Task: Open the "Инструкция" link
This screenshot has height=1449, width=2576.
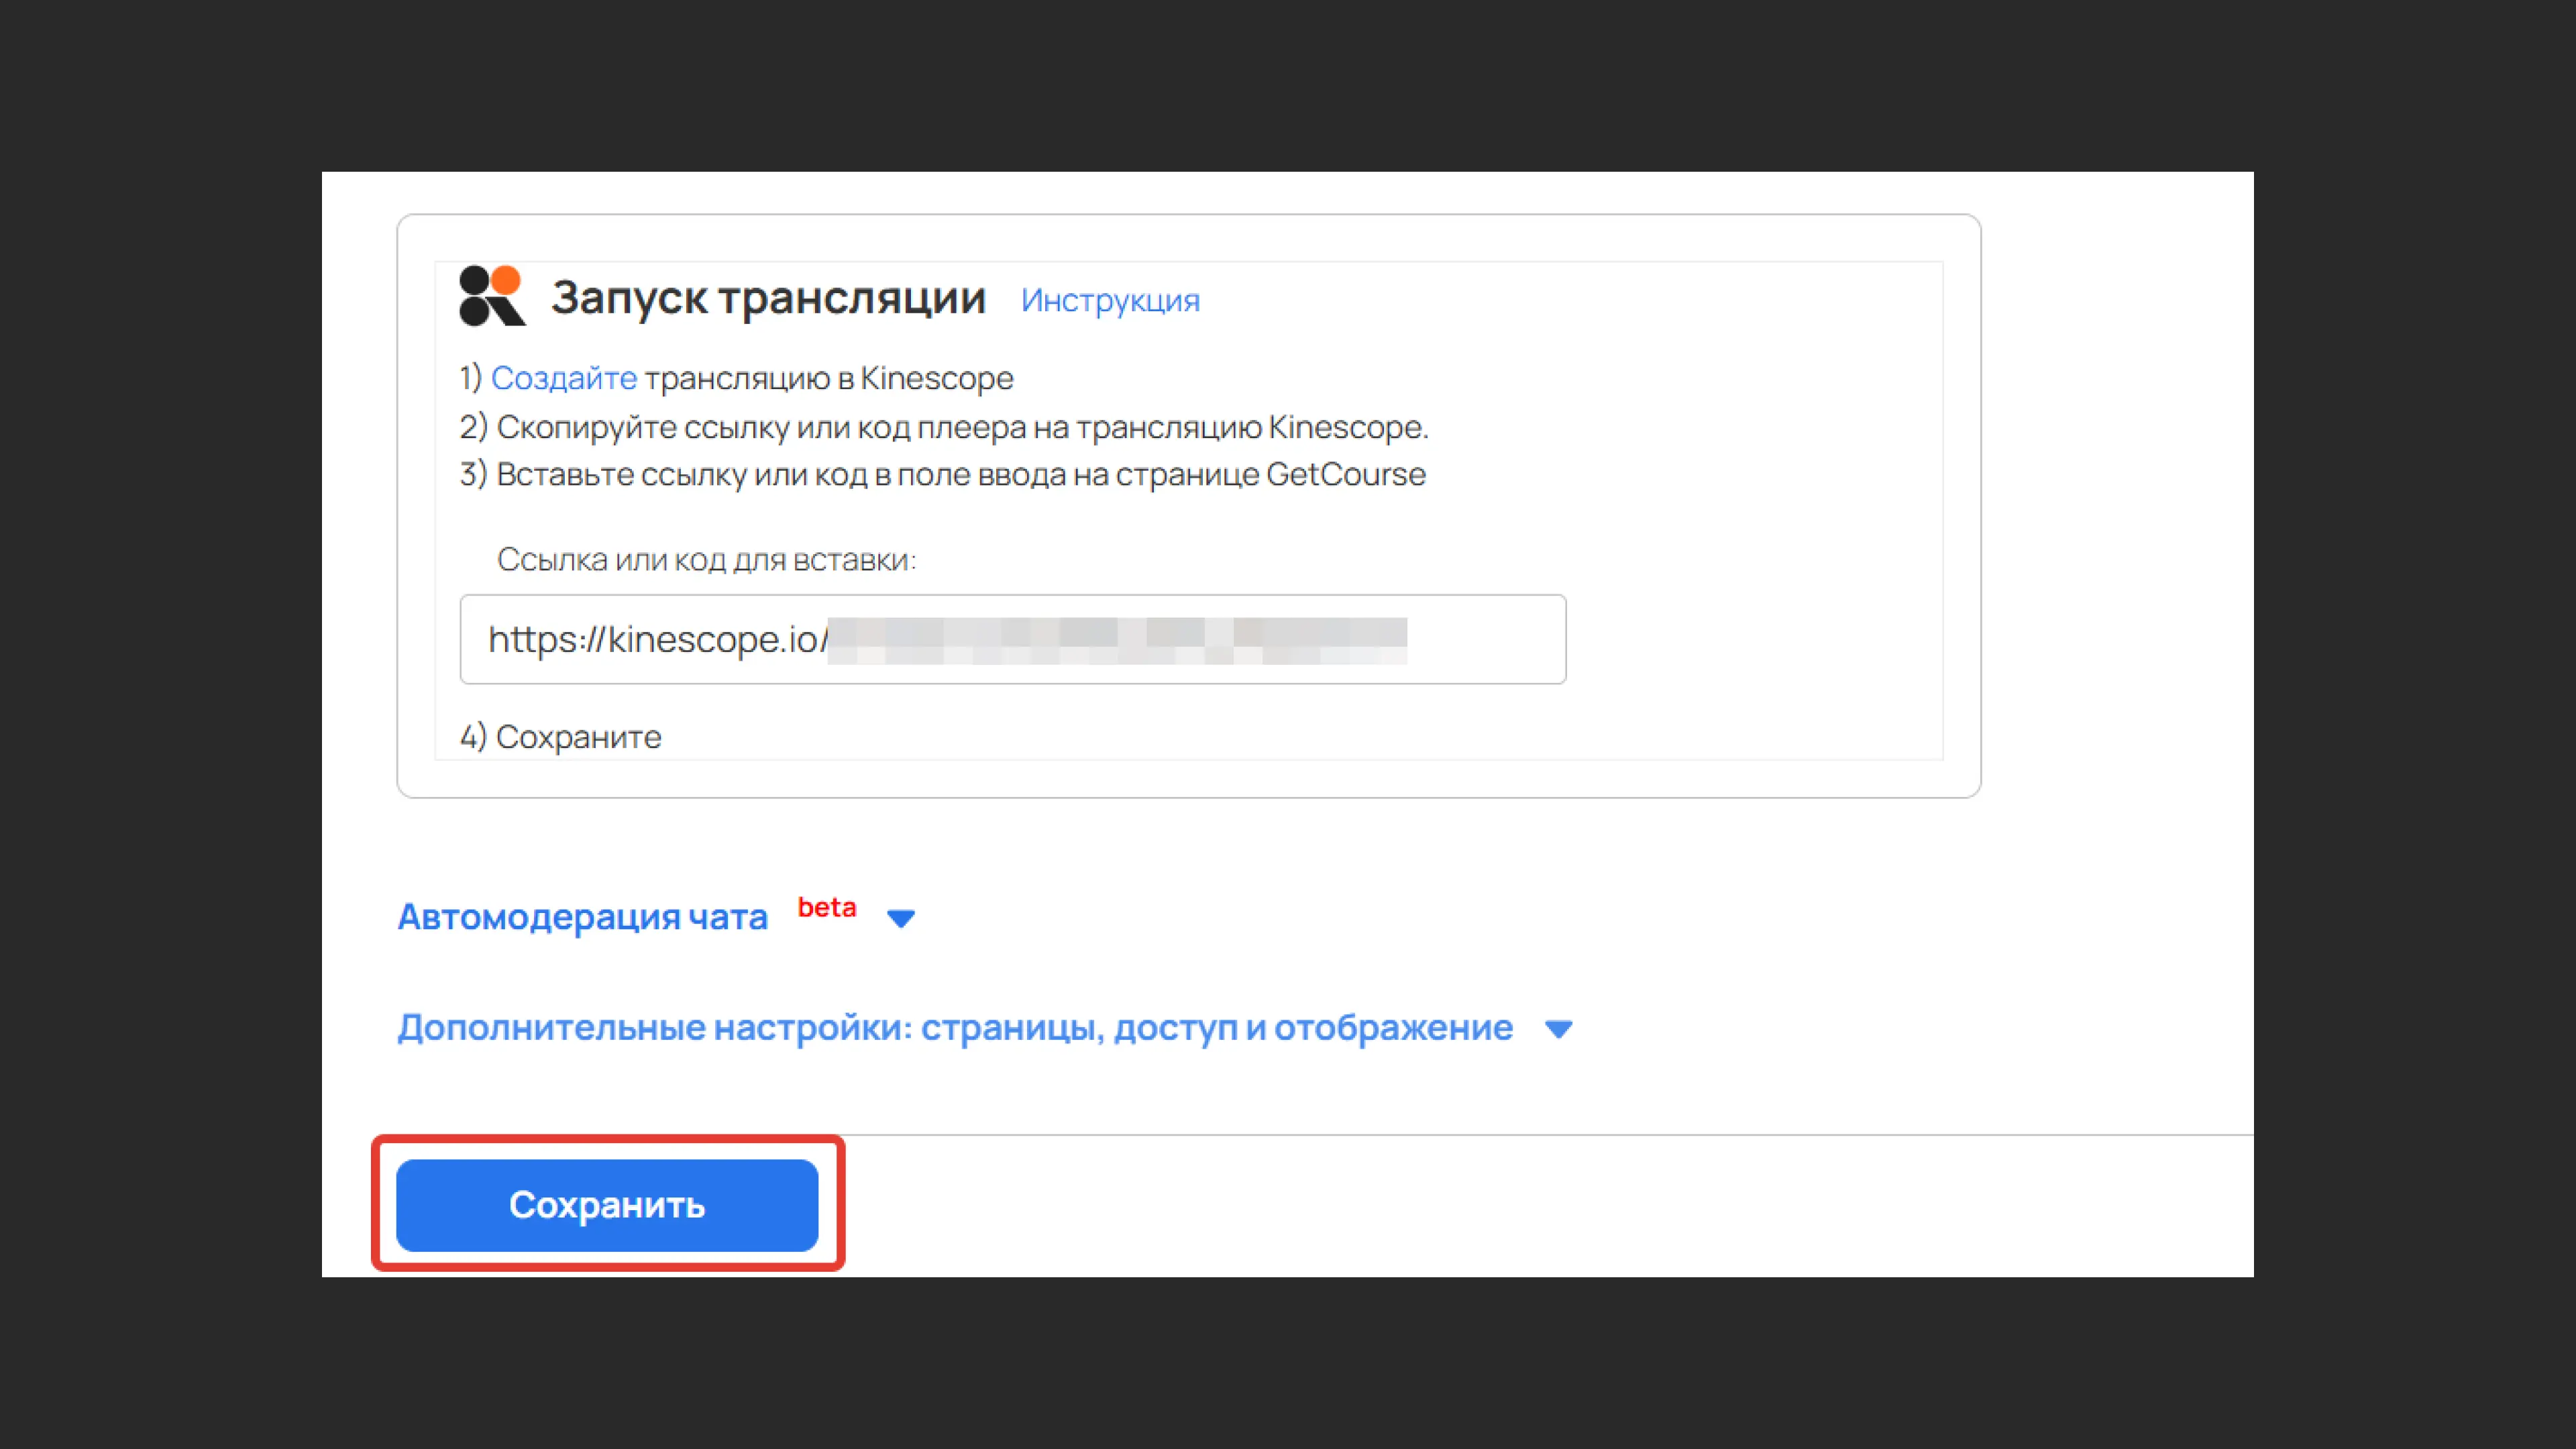Action: tap(1111, 299)
